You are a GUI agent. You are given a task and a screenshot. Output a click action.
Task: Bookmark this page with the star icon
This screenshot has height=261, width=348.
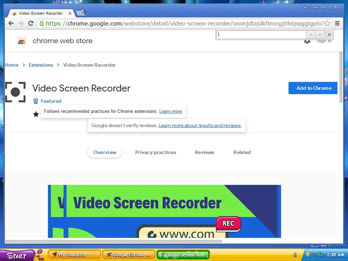point(327,23)
